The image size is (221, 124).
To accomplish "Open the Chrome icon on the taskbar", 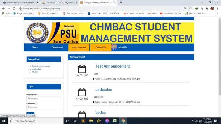I will click(123, 121).
